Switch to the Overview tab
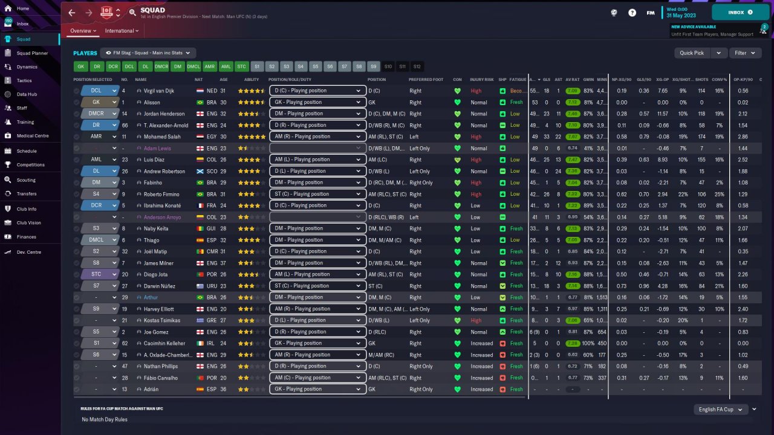 coord(83,31)
